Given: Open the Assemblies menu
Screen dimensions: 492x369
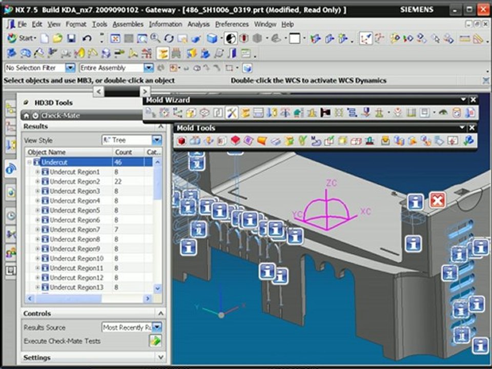Looking at the screenshot, I should [128, 24].
